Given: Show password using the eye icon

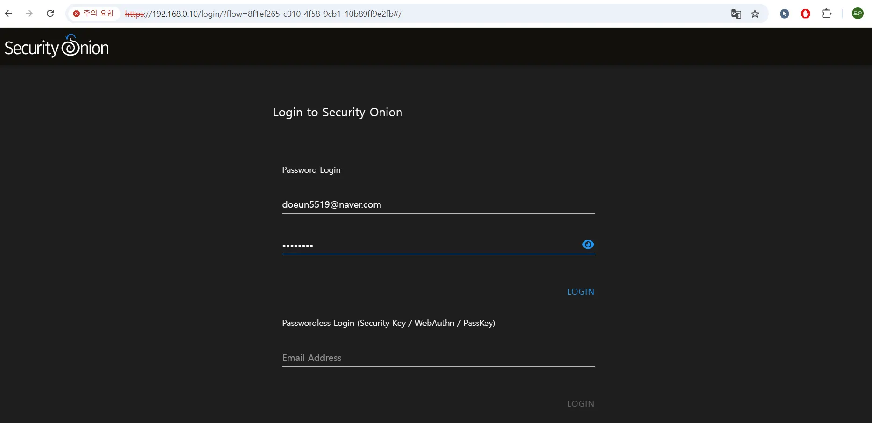Looking at the screenshot, I should pos(588,244).
